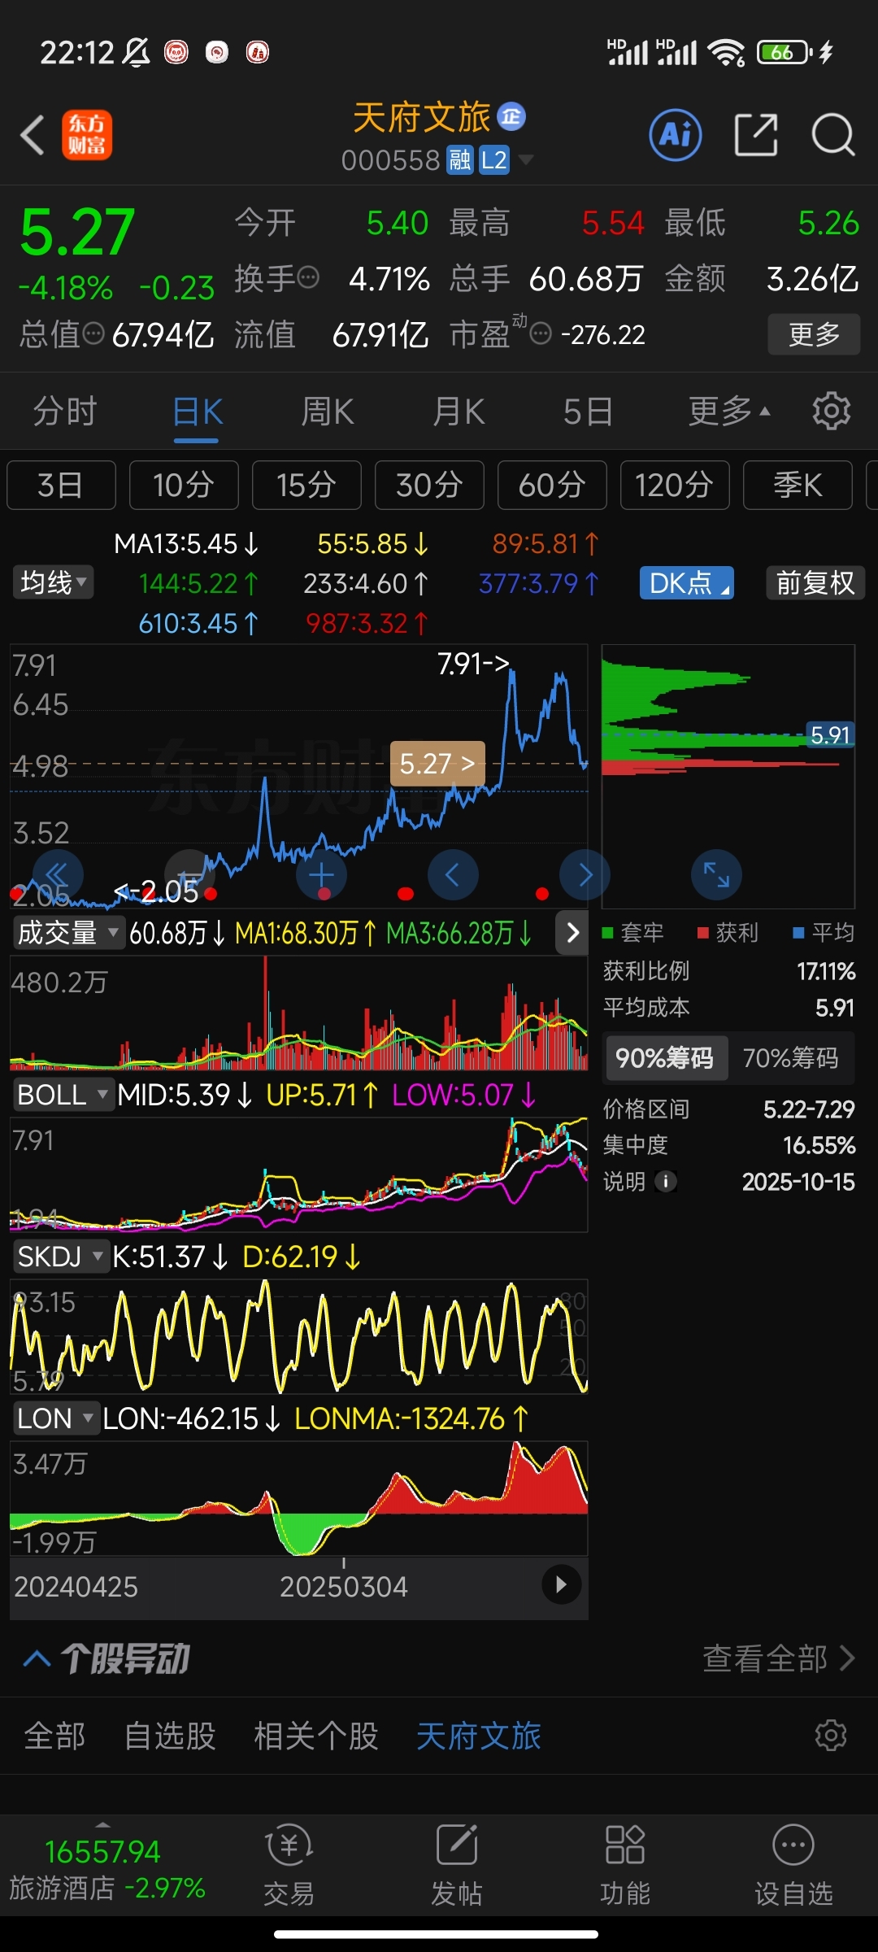
Task: Expand volume panel right chevron
Action: pyautogui.click(x=572, y=932)
